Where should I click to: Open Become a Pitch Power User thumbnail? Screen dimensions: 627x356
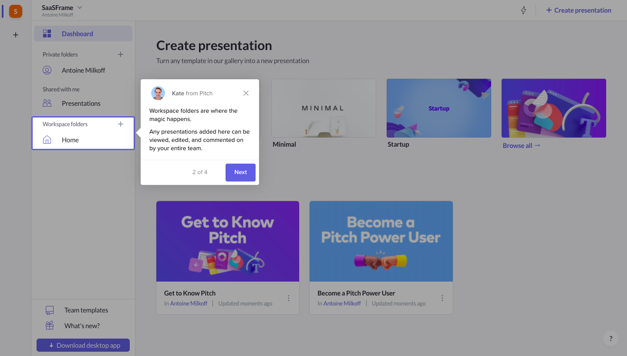[381, 242]
